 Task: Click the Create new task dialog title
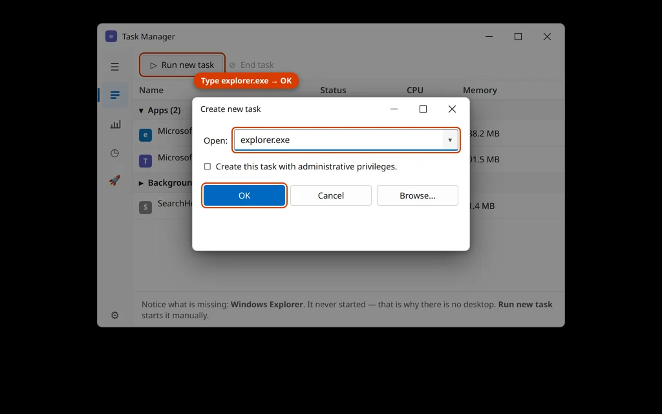[x=231, y=109]
